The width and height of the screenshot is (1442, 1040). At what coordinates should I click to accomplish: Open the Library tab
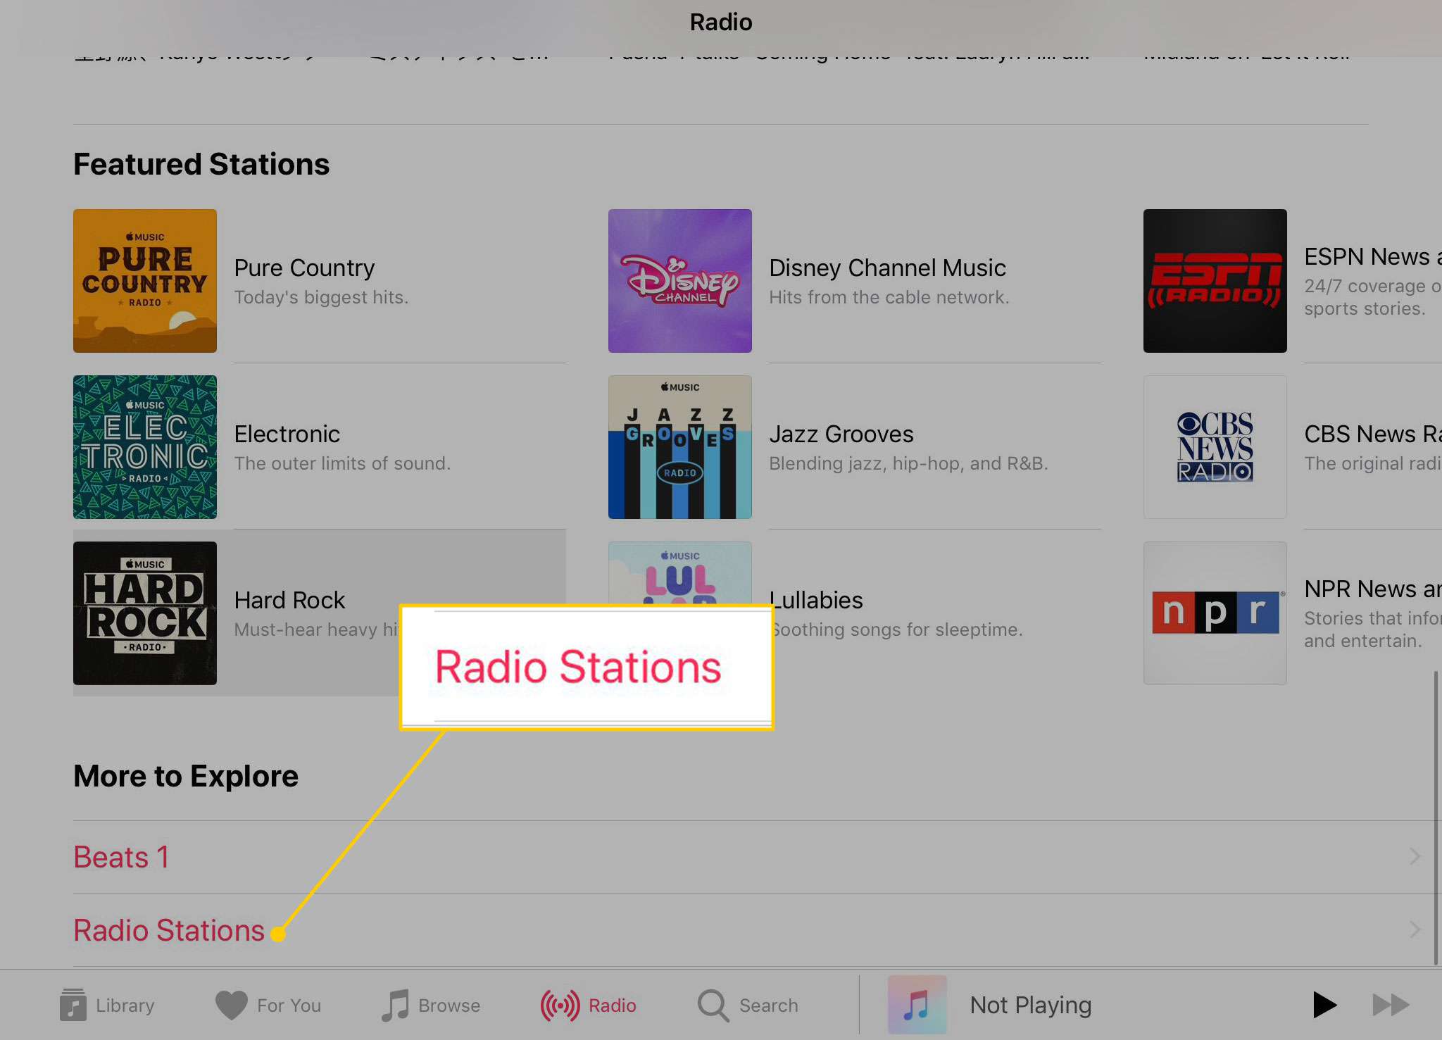coord(107,1005)
